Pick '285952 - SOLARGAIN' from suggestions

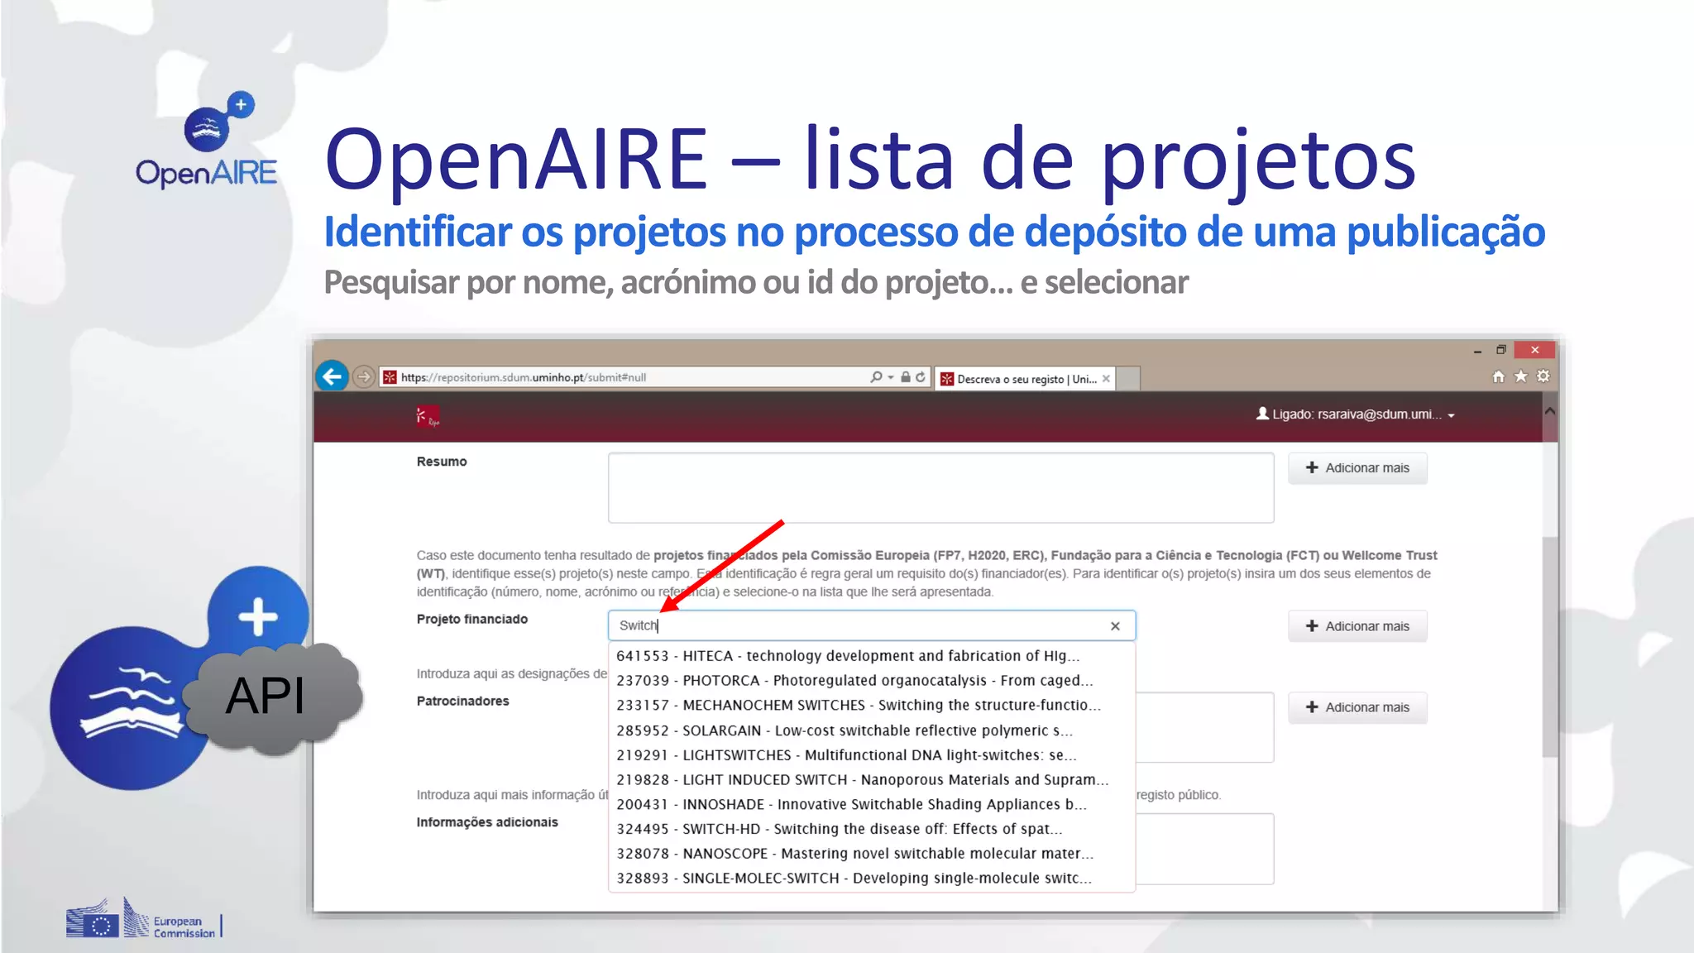[x=871, y=730]
